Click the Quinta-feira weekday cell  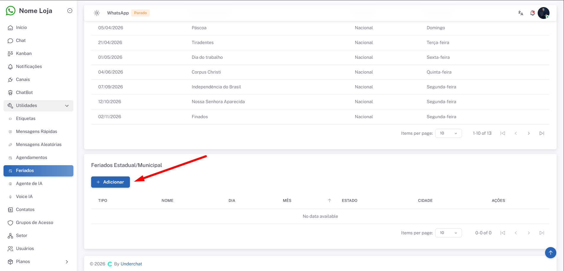click(x=439, y=72)
